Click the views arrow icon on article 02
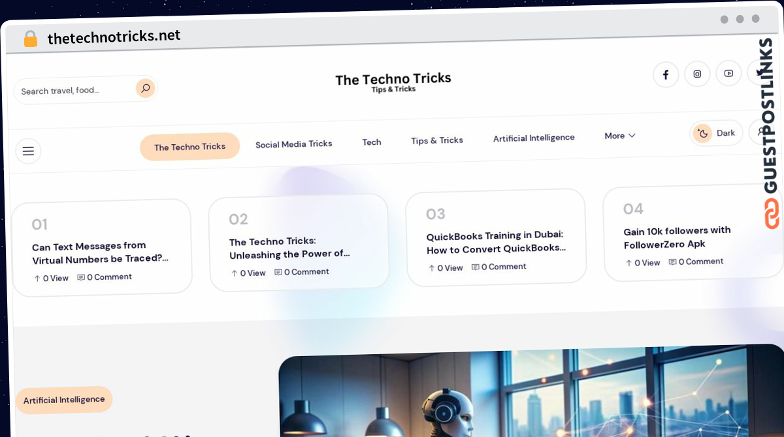The height and width of the screenshot is (437, 784). click(x=235, y=273)
